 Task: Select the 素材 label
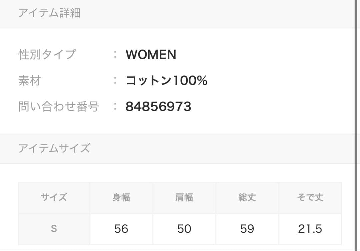(x=29, y=81)
